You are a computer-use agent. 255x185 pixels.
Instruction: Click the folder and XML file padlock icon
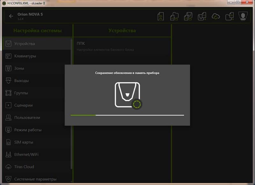click(174, 16)
